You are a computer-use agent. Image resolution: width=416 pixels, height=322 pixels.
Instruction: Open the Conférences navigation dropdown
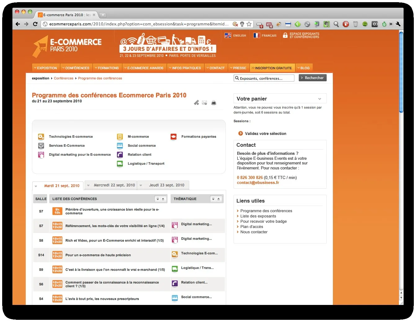tap(76, 68)
